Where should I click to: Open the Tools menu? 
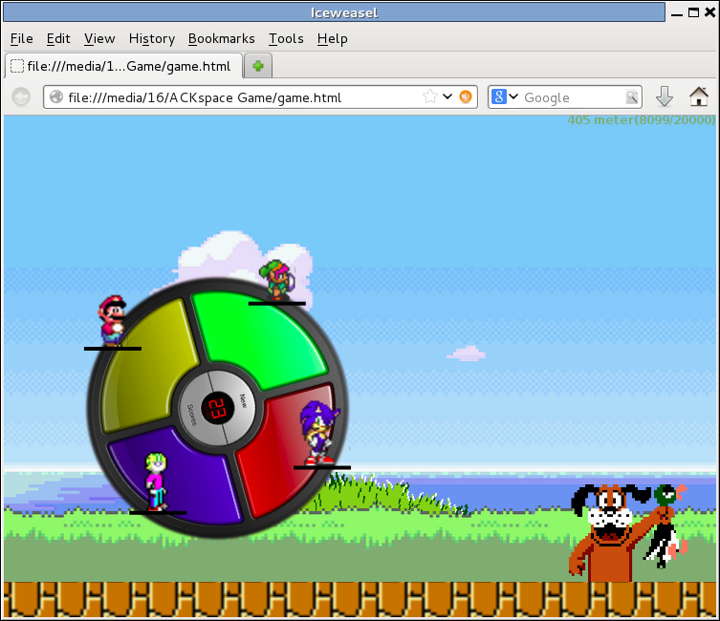[x=286, y=38]
